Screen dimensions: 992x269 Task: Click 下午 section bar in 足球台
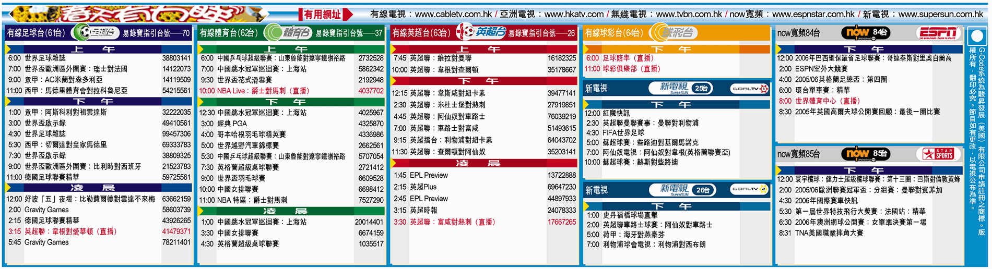98,101
